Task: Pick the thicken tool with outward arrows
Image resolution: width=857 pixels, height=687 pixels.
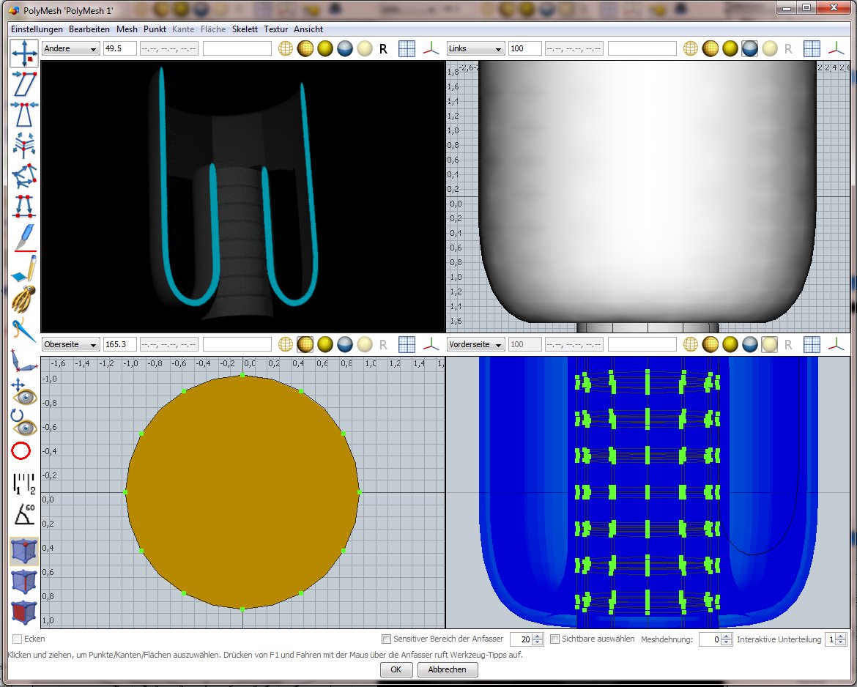Action: tap(24, 145)
